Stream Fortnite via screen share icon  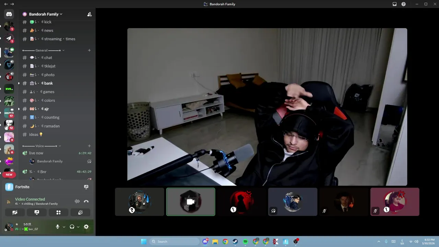pyautogui.click(x=86, y=187)
